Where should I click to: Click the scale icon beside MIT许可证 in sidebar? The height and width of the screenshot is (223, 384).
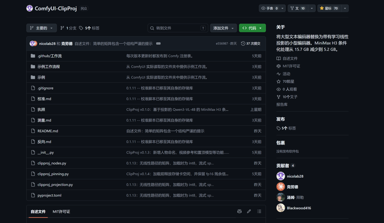[x=278, y=66]
